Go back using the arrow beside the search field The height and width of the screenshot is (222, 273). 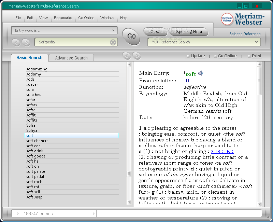point(16,42)
